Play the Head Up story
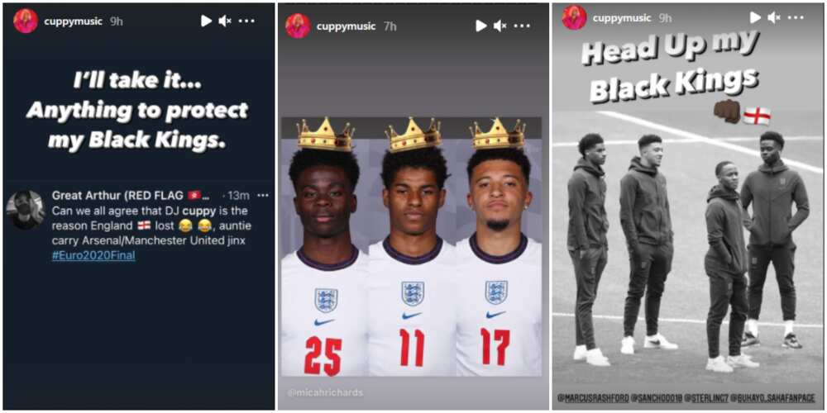The height and width of the screenshot is (413, 827). (x=756, y=17)
